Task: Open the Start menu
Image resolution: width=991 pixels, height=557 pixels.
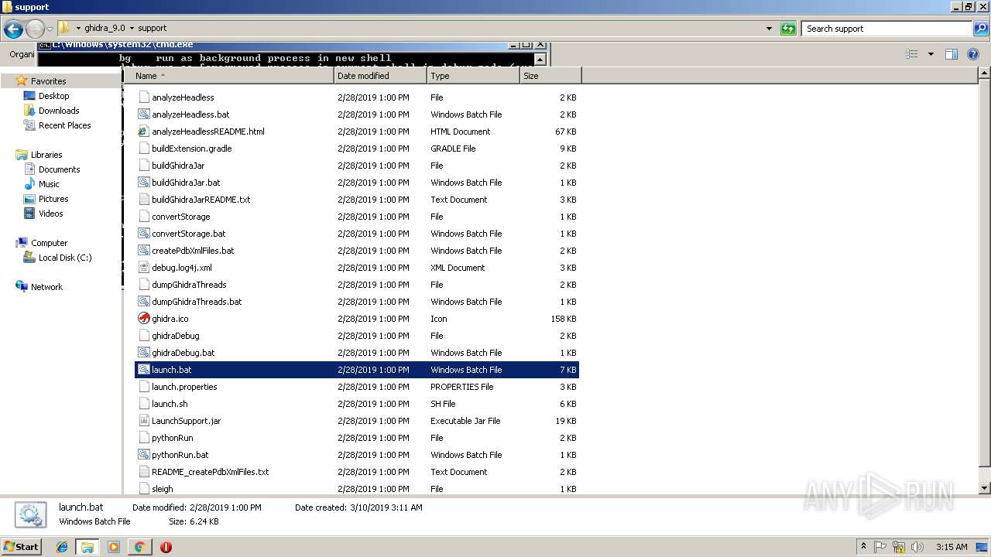Action: tap(21, 547)
